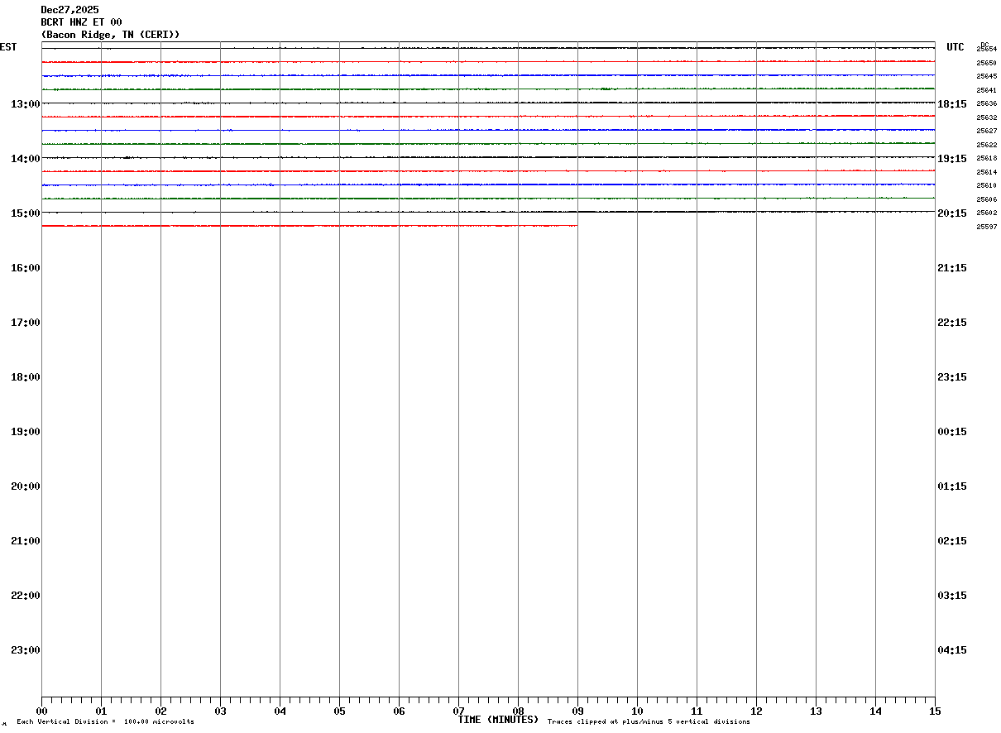Click the 15 minute axis label
Screen dimensions: 1001x733
click(935, 711)
